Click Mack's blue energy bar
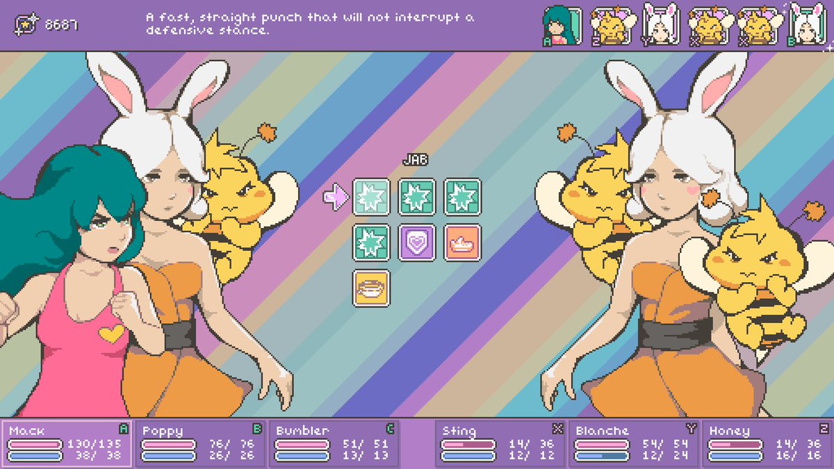 click(35, 456)
